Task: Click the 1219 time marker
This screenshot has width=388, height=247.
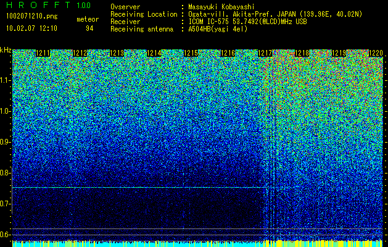Action: 339,53
